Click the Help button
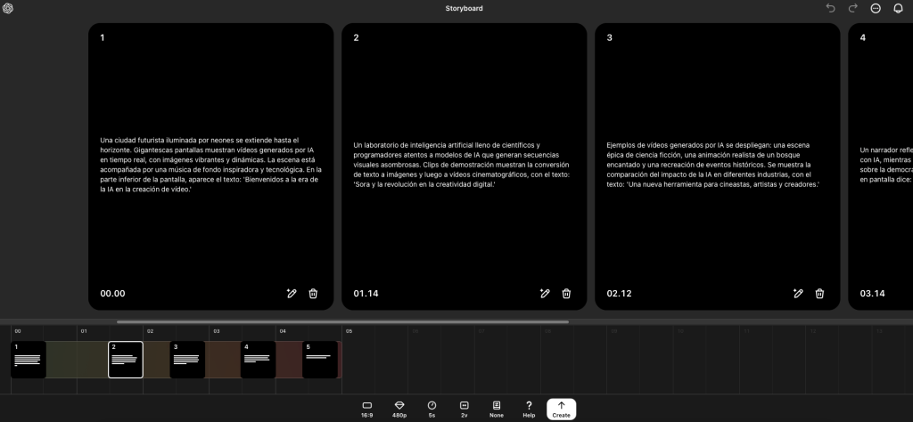Viewport: 913px width, 422px height. pos(529,409)
